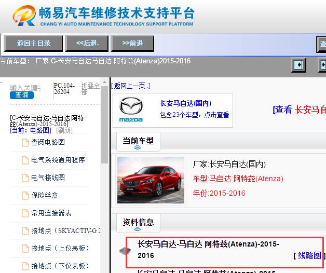
Task: Click the [刷新] refresh link
Action: (64, 130)
